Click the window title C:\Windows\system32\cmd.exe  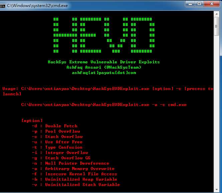37,6
